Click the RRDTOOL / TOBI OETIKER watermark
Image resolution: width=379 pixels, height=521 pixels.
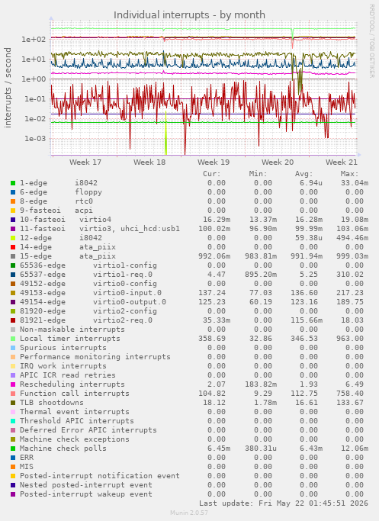coord(371,41)
